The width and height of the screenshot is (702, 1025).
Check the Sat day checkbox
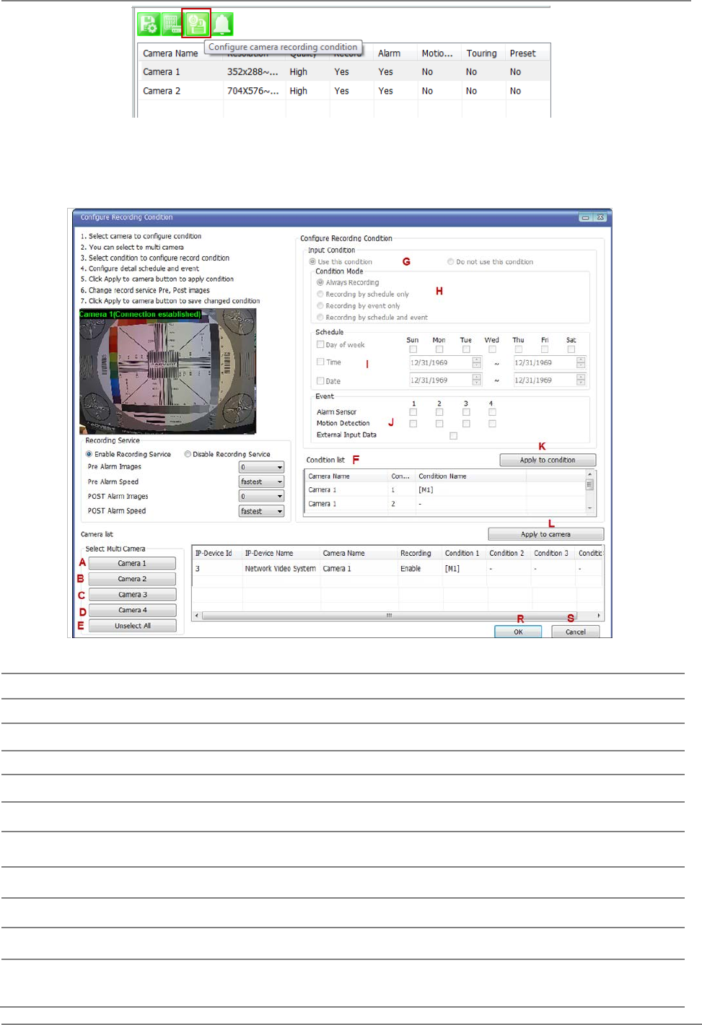(x=571, y=349)
